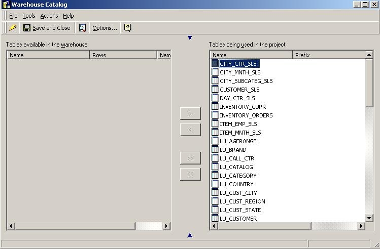Click the single right arrow add-table button
Image resolution: width=380 pixels, height=249 pixels.
tap(190, 113)
